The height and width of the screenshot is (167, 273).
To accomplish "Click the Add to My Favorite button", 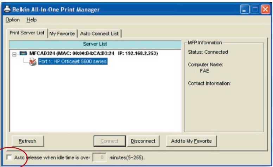I will pyautogui.click(x=191, y=141).
